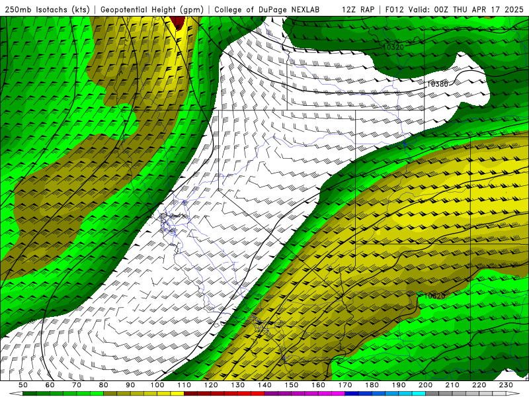
Task: Click the dark blue swatch after 170
Action: coord(352,394)
